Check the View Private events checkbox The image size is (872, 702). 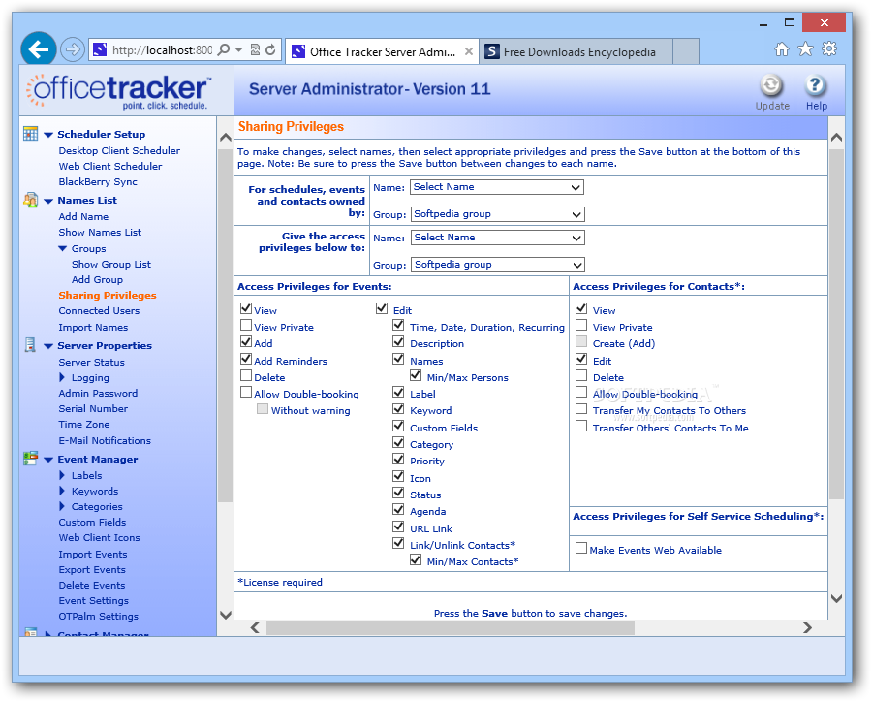pos(246,325)
